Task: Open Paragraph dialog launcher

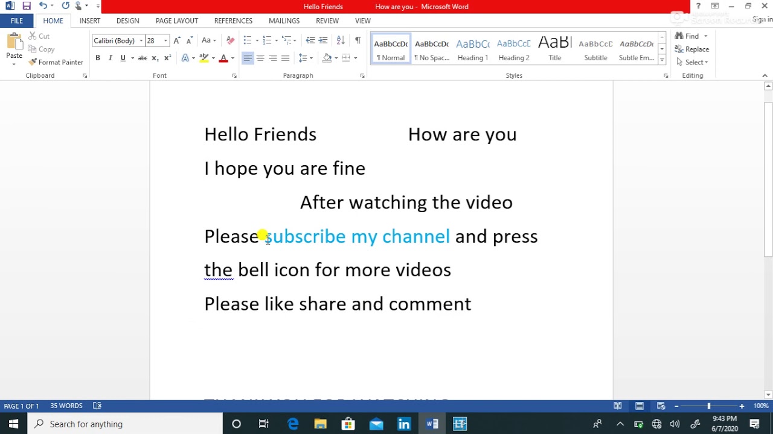Action: 362,76
